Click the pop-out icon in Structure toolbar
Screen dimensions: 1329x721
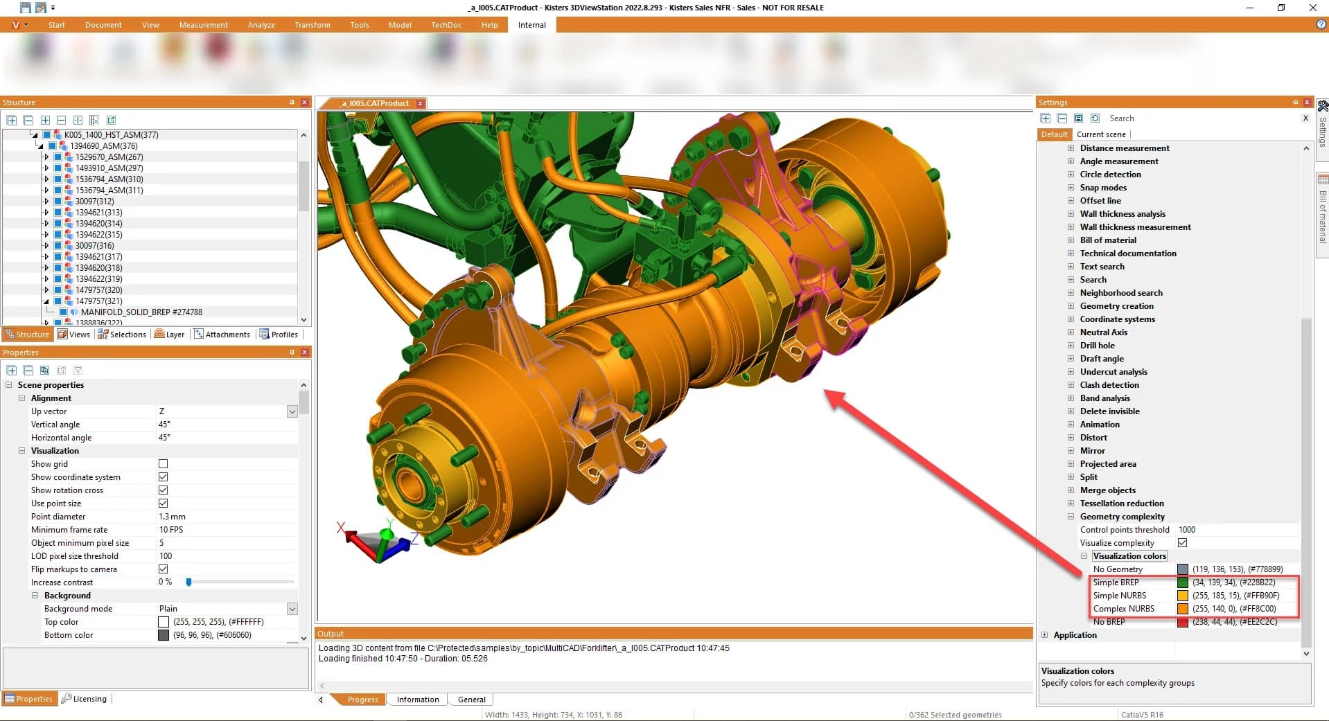pos(111,120)
